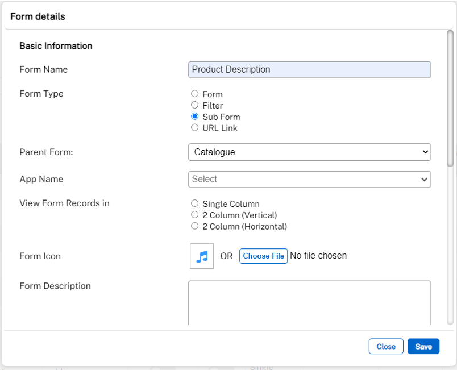Click Choose File to upload an icon
The width and height of the screenshot is (457, 370).
tap(263, 256)
